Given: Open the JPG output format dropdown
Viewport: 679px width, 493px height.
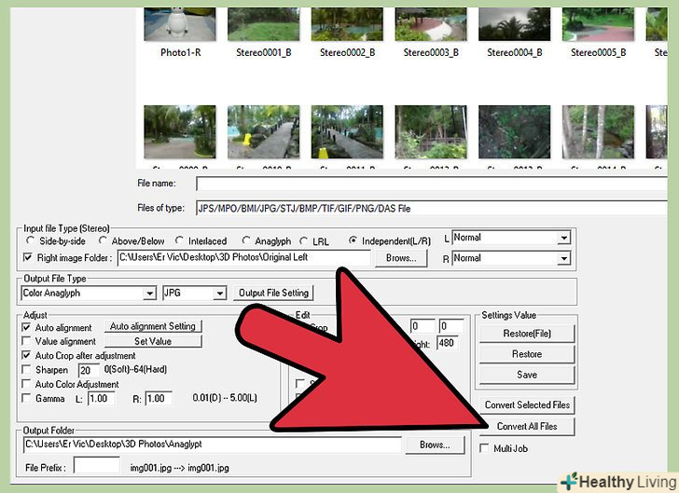Looking at the screenshot, I should tap(194, 293).
